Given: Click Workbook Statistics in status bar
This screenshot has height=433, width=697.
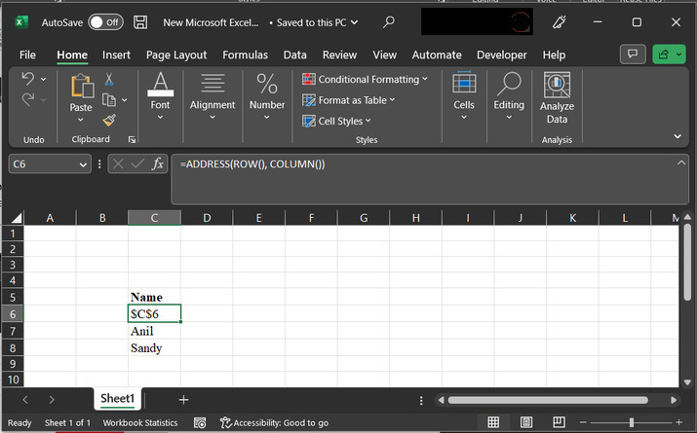Looking at the screenshot, I should tap(140, 423).
